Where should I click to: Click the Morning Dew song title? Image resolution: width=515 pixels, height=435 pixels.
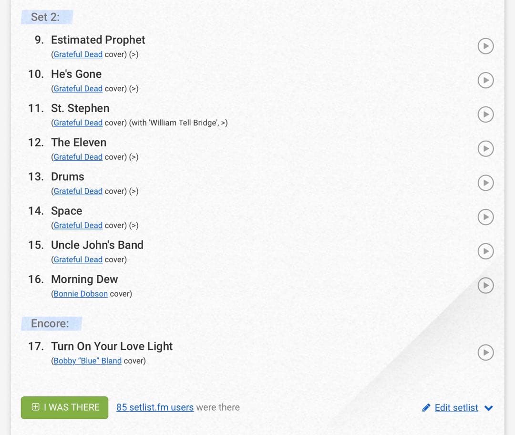(84, 279)
